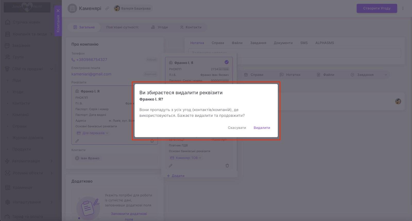The height and width of the screenshot is (221, 412).
Task: Open the Валерія Башкірова responsible-person chip
Action: [x=133, y=8]
